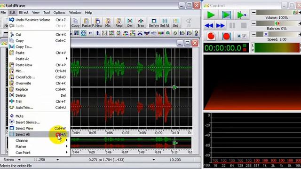This screenshot has height=169, width=301.
Task: Click the red right channel waveform
Action: point(131,107)
